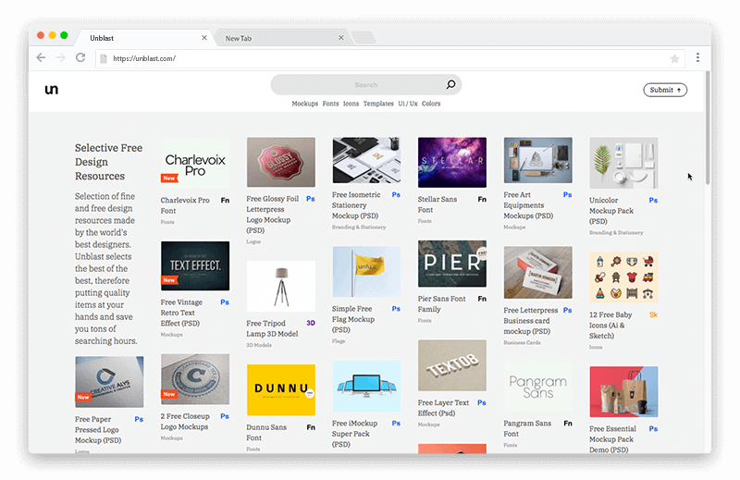
Task: Focus the site search field
Action: point(361,85)
